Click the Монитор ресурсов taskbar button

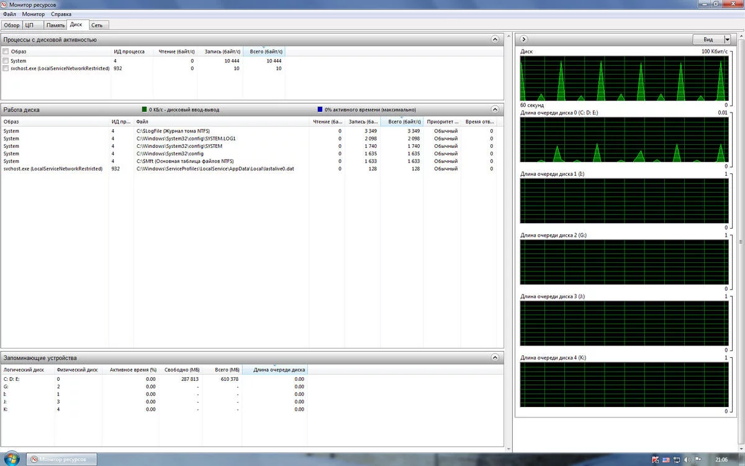coord(61,459)
